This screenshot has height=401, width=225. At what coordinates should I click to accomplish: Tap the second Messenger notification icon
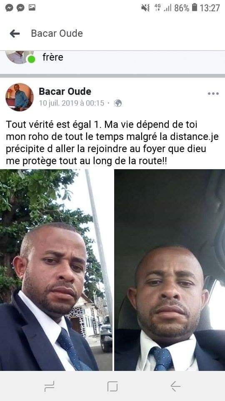[21, 8]
